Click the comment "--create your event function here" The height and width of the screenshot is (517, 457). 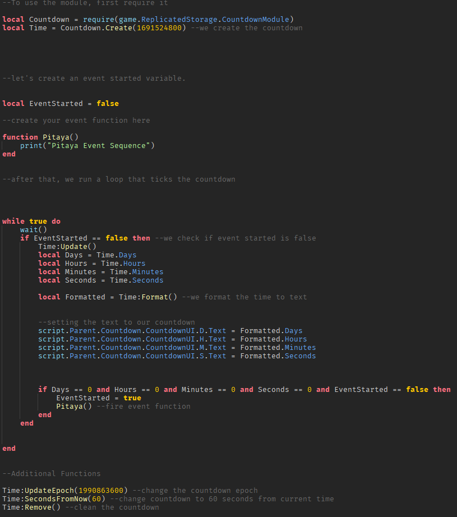76,121
